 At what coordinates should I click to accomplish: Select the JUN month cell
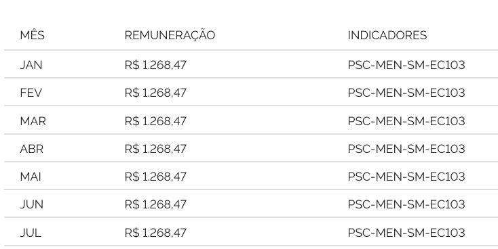31,204
